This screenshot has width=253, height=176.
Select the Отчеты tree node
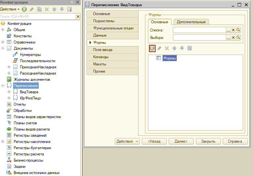tap(20, 104)
